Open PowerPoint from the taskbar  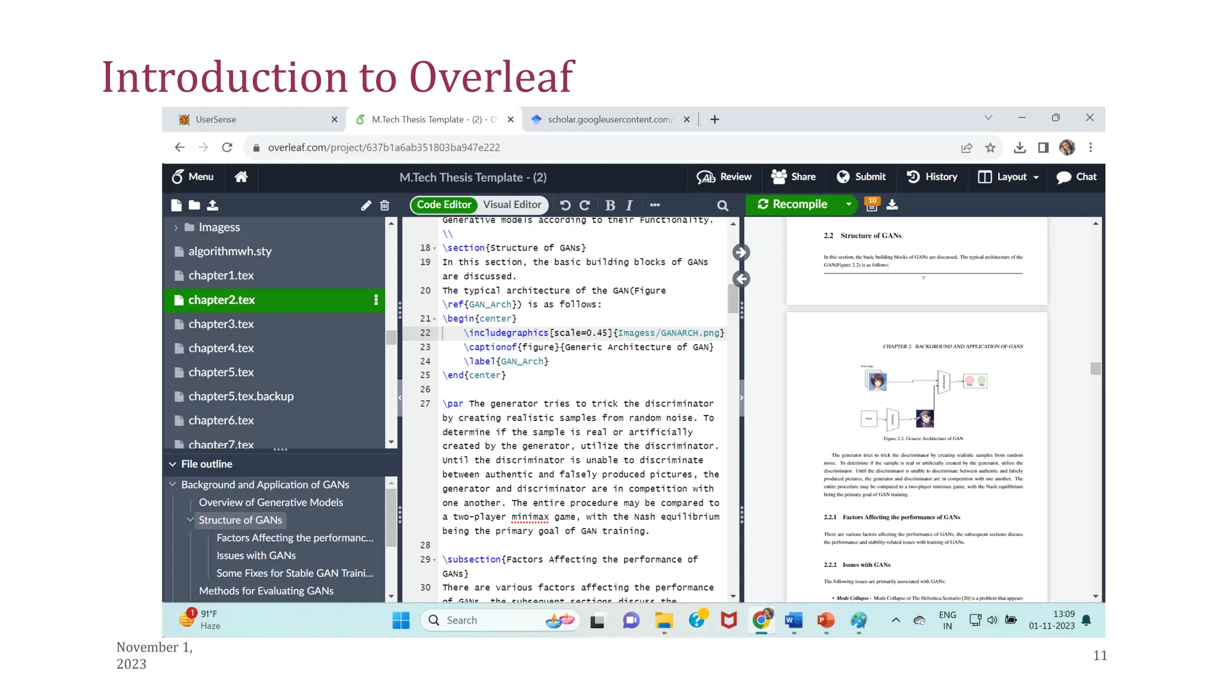pos(826,621)
